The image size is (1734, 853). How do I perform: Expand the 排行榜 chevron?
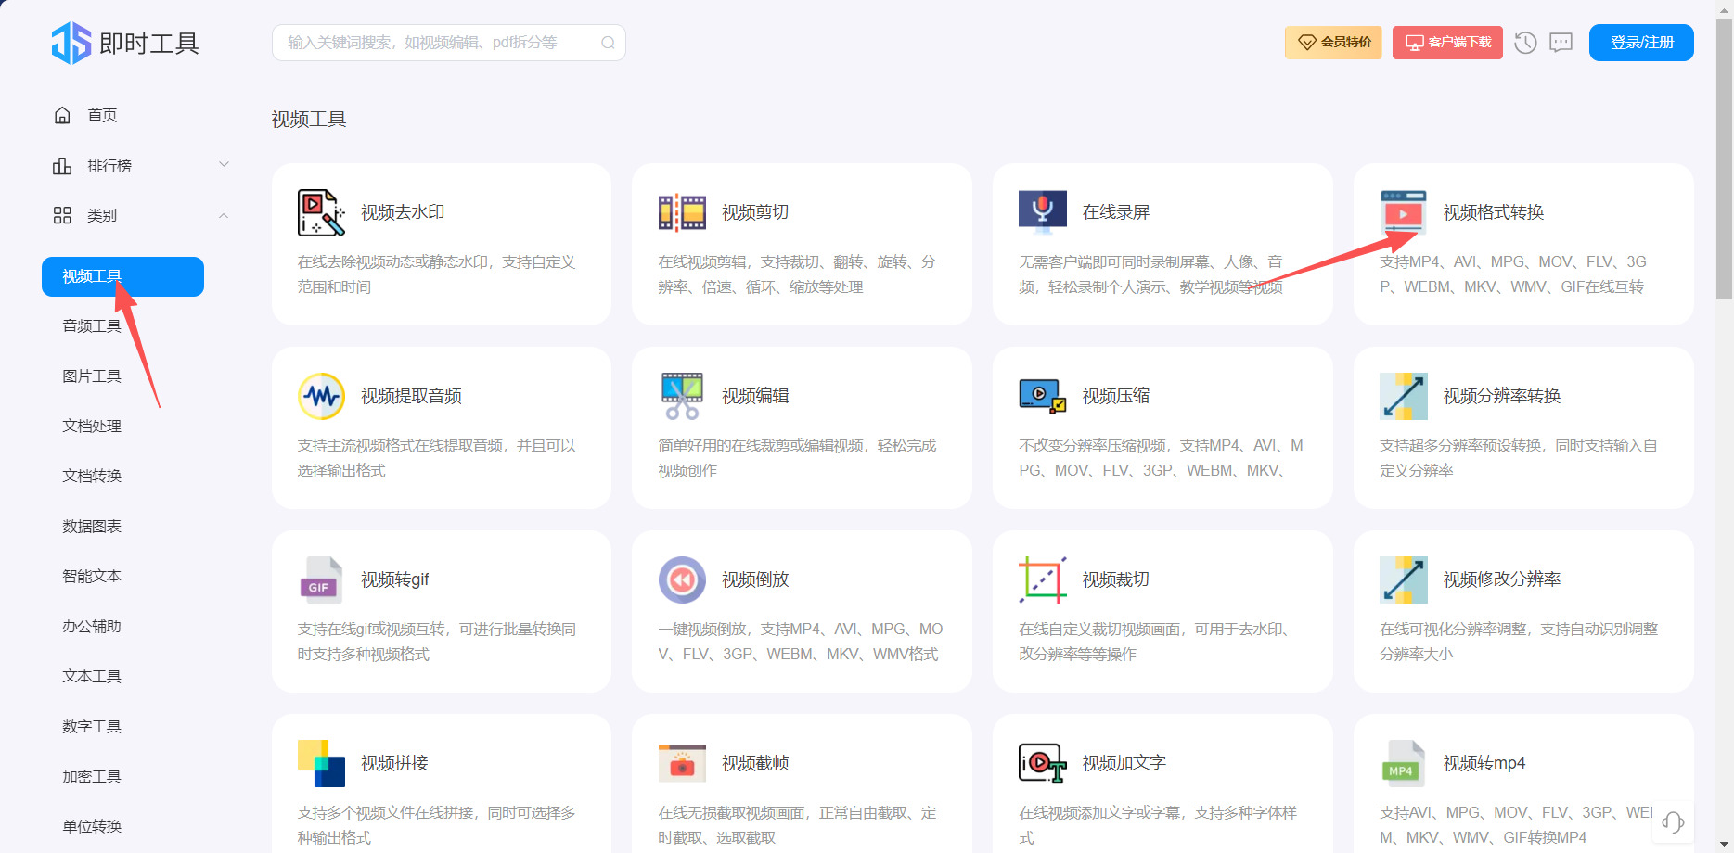tap(224, 165)
